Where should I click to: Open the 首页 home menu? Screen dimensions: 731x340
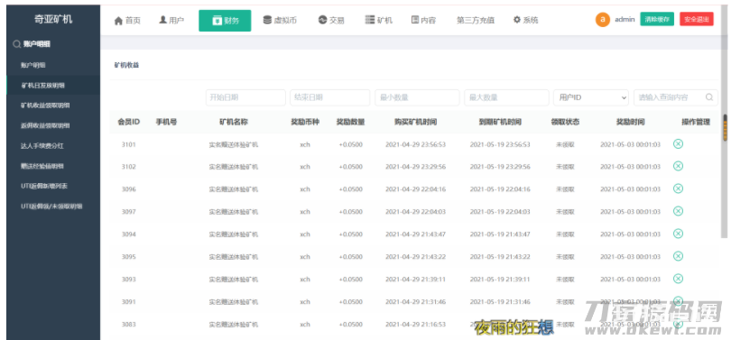(x=127, y=21)
